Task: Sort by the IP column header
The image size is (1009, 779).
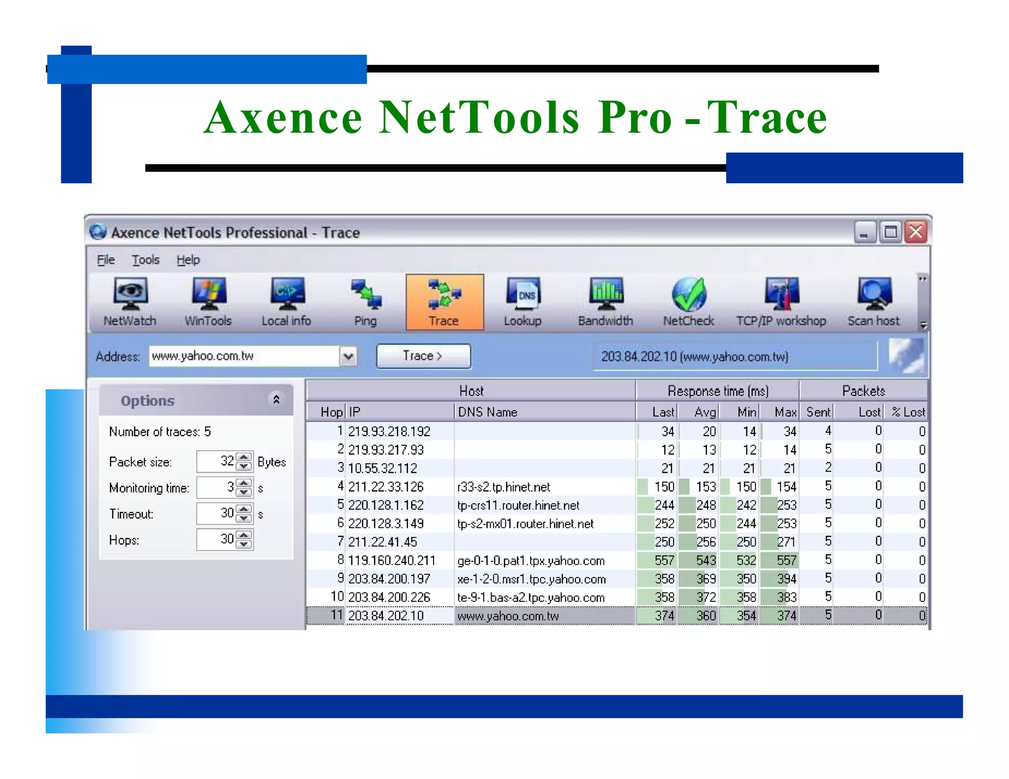Action: click(400, 412)
